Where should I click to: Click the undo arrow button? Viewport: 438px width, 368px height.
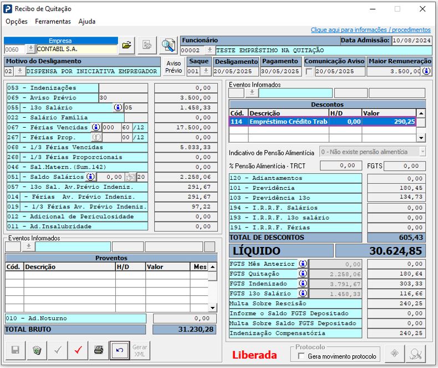120,350
